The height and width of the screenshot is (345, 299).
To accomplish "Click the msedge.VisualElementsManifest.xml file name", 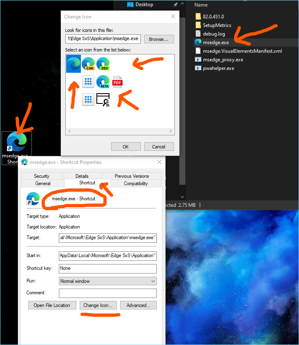I will pyautogui.click(x=242, y=51).
